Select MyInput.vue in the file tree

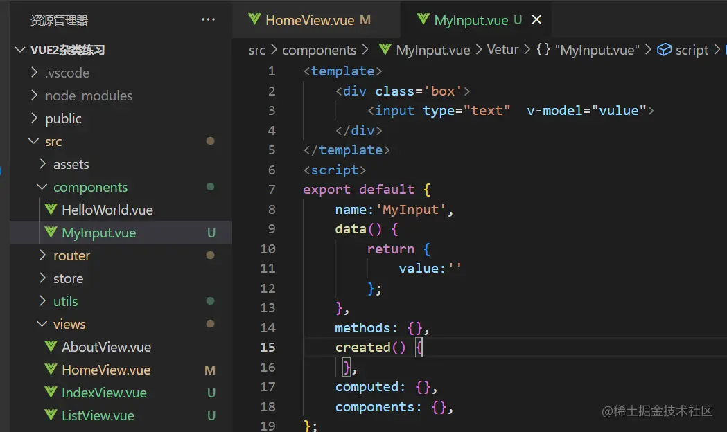point(98,233)
